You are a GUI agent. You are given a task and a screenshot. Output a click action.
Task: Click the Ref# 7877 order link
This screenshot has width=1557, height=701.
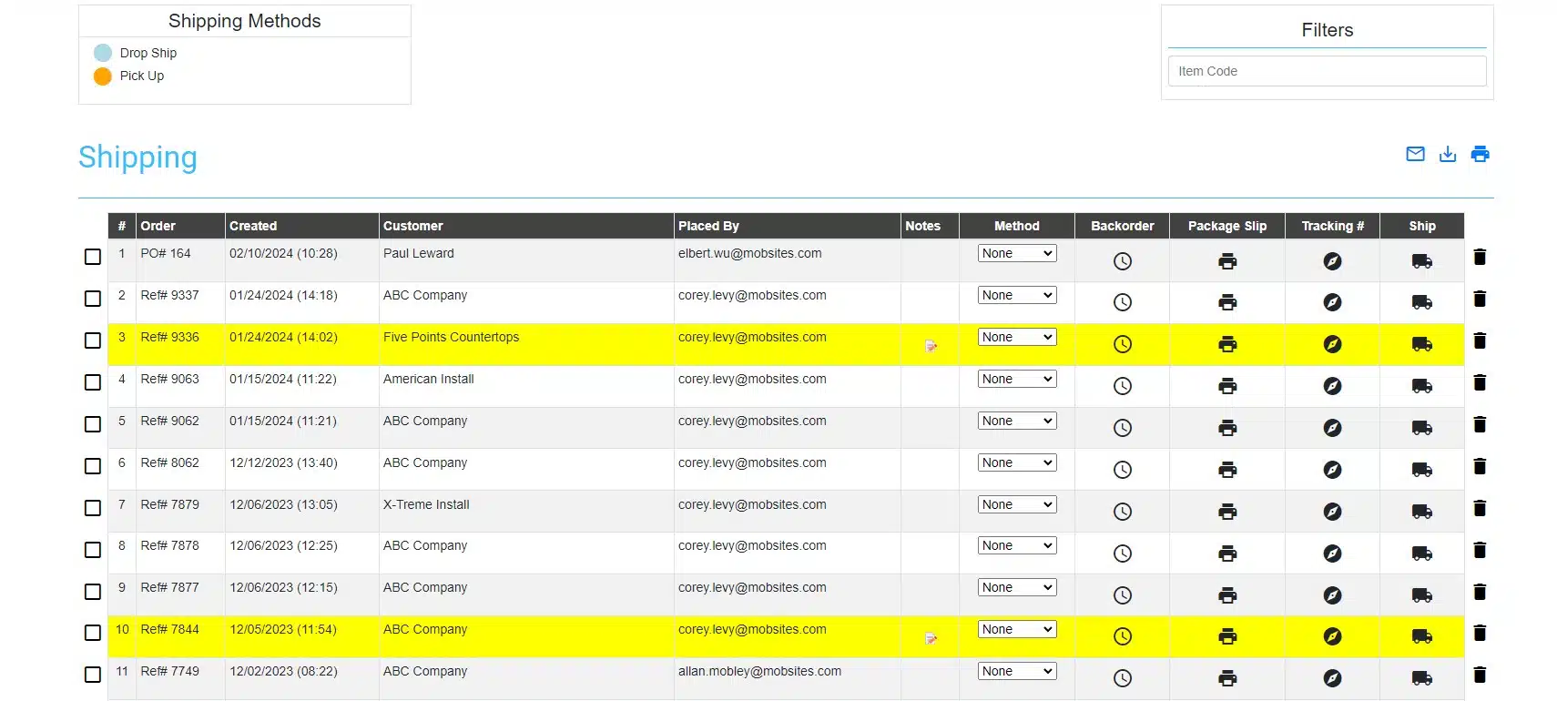(x=169, y=587)
